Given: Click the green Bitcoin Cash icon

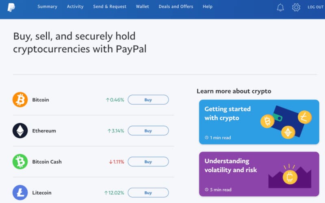Looking at the screenshot, I should tap(20, 162).
